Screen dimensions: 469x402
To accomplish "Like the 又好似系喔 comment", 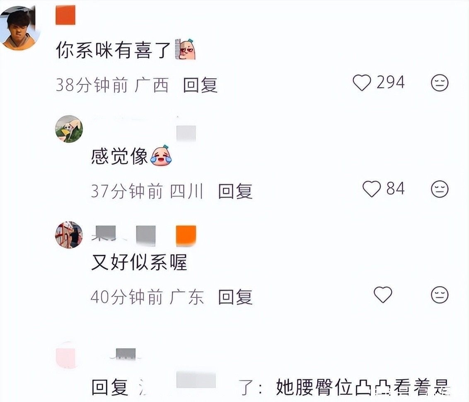I will (383, 294).
